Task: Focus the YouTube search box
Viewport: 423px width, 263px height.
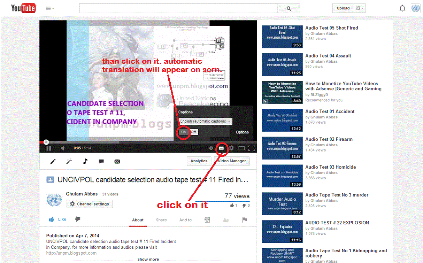Action: (178, 8)
